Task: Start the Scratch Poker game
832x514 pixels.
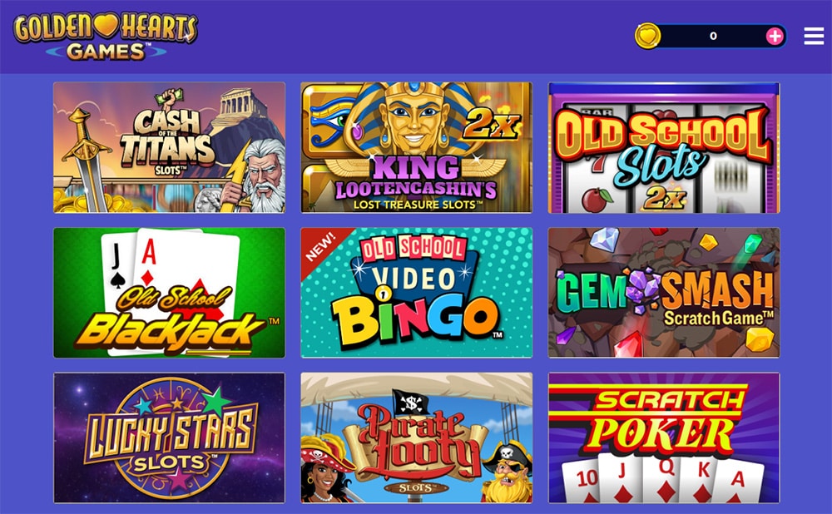Action: [664, 438]
